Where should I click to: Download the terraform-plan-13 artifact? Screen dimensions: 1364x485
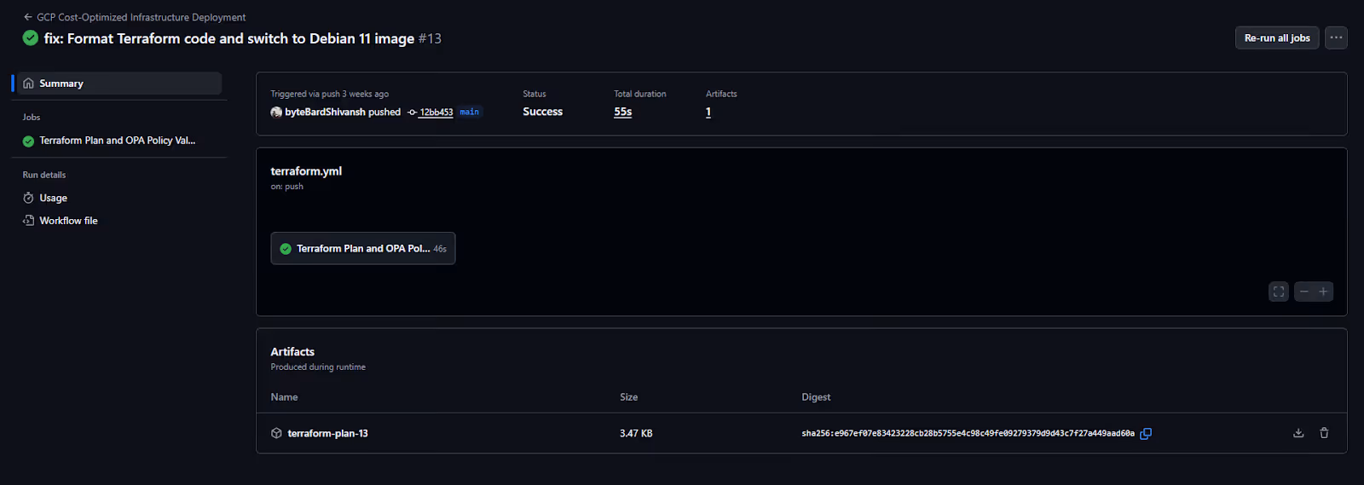pyautogui.click(x=1298, y=433)
